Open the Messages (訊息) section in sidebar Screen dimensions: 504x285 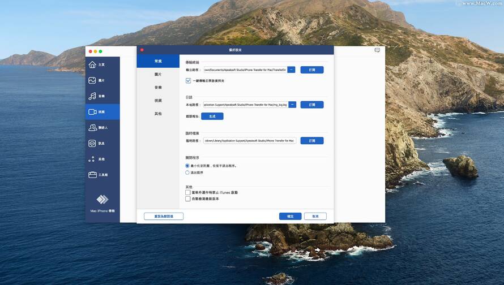(x=102, y=143)
